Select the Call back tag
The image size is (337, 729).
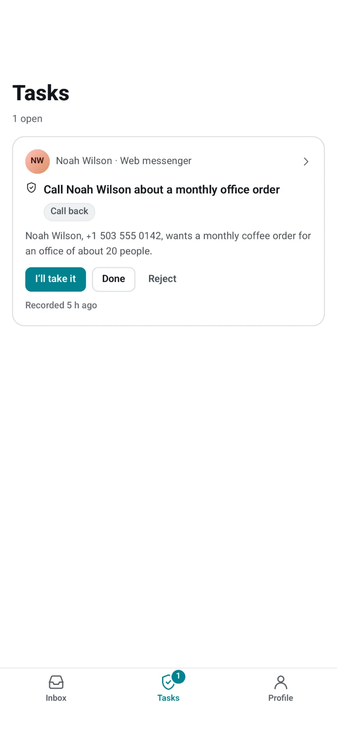[70, 212]
